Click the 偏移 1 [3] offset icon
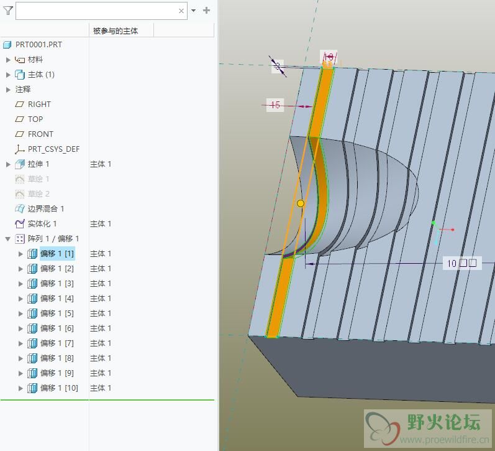The image size is (495, 451). pos(32,284)
